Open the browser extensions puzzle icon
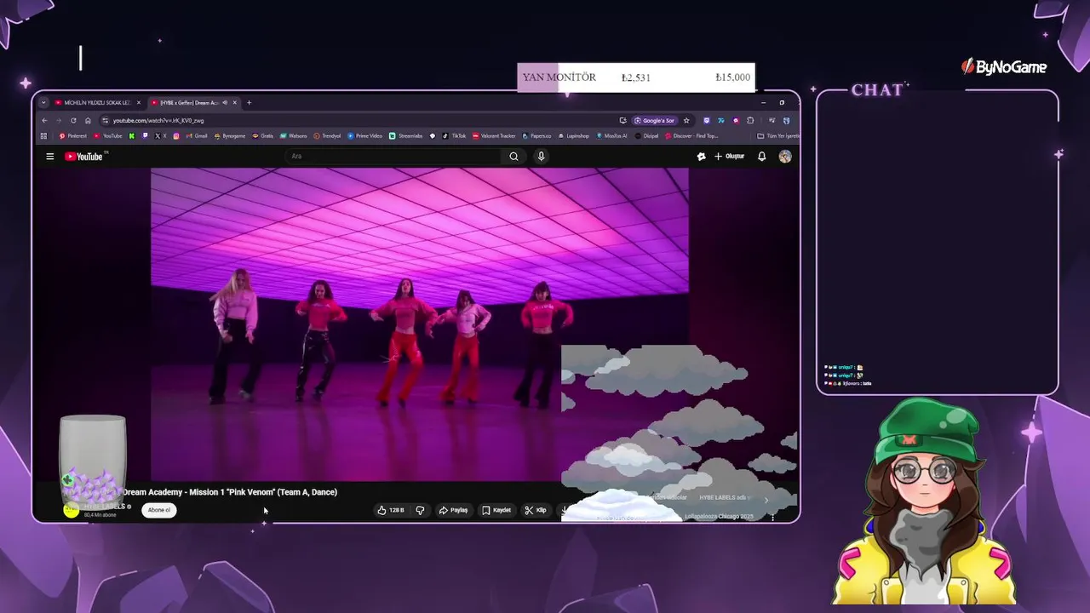Screen dimensions: 1090x613 click(x=750, y=121)
